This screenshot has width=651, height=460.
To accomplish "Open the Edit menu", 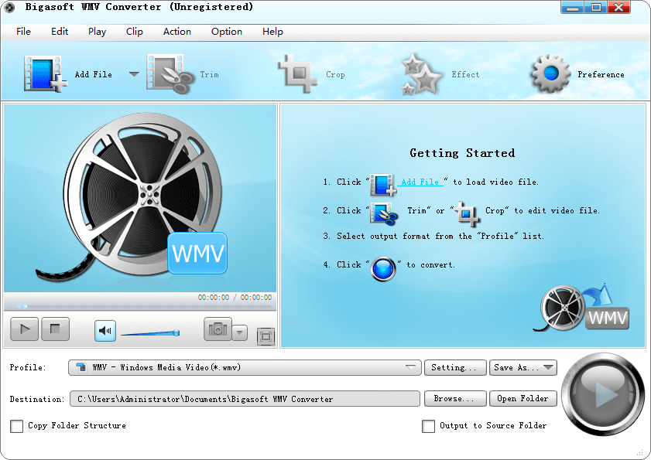I will click(60, 32).
